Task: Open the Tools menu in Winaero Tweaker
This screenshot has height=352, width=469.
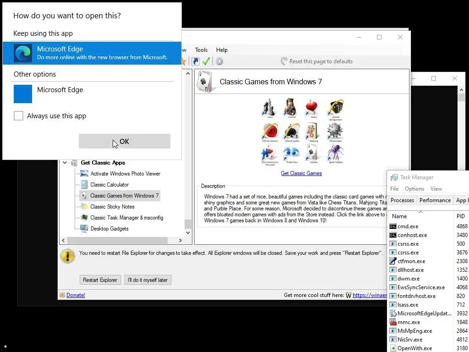Action: pos(202,49)
